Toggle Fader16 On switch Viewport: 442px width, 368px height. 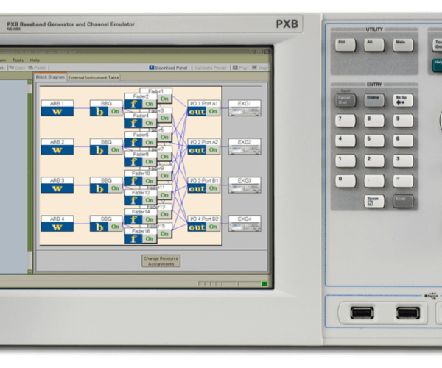[x=150, y=238]
